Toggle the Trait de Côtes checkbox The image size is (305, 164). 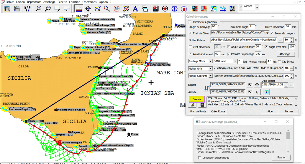coord(190,33)
